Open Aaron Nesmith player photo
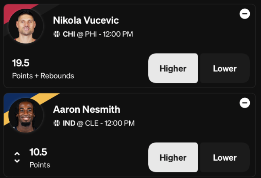 (26, 115)
